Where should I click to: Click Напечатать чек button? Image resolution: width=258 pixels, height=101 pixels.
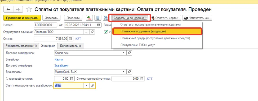pyautogui.click(x=197, y=18)
